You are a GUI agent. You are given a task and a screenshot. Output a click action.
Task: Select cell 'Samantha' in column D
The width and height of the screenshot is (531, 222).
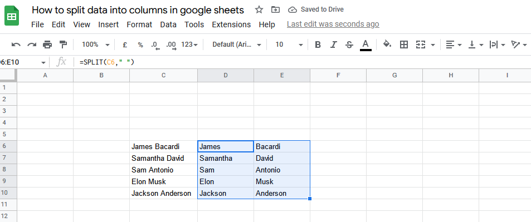tap(226, 158)
